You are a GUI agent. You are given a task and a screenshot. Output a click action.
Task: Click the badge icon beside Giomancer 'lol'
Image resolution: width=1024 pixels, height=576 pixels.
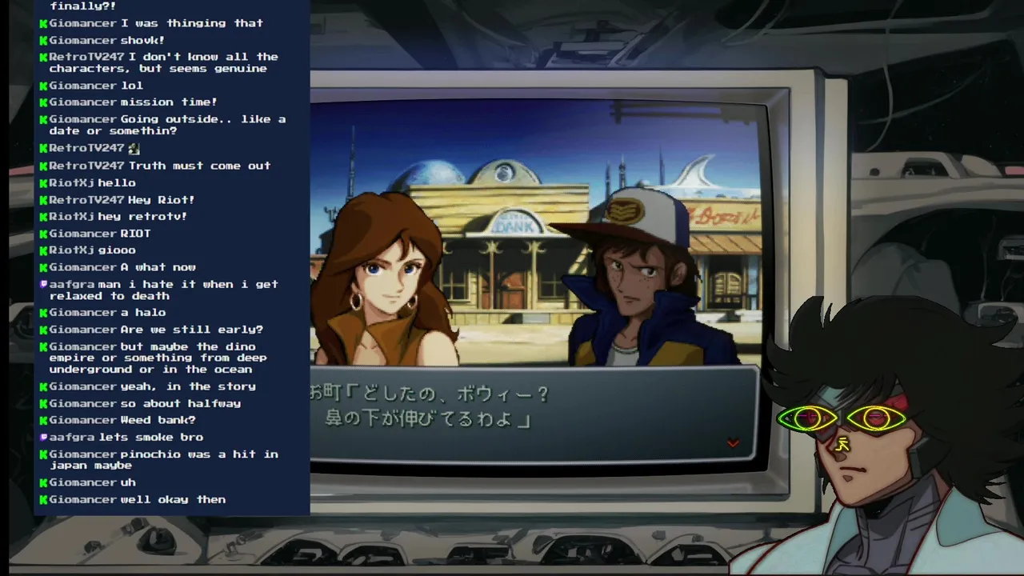pyautogui.click(x=44, y=86)
